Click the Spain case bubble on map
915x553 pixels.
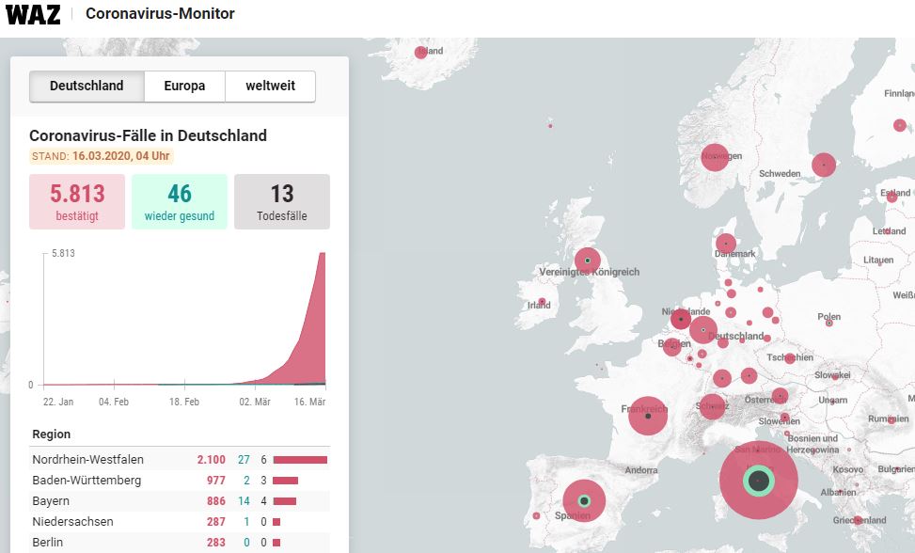583,500
